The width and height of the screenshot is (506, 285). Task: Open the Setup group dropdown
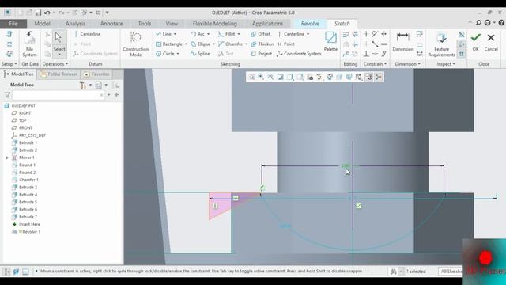point(9,64)
